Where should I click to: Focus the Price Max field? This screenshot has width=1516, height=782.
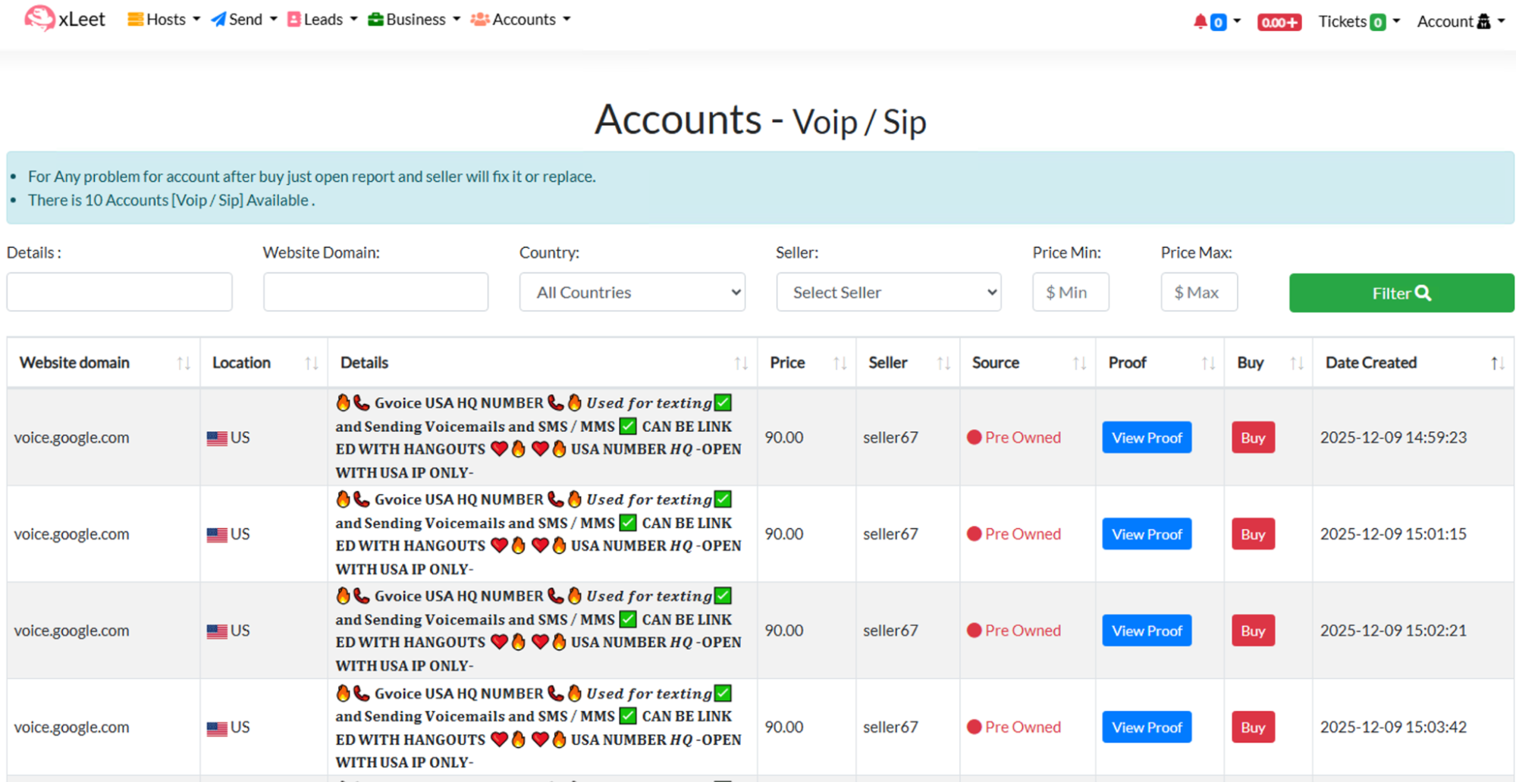[1199, 292]
